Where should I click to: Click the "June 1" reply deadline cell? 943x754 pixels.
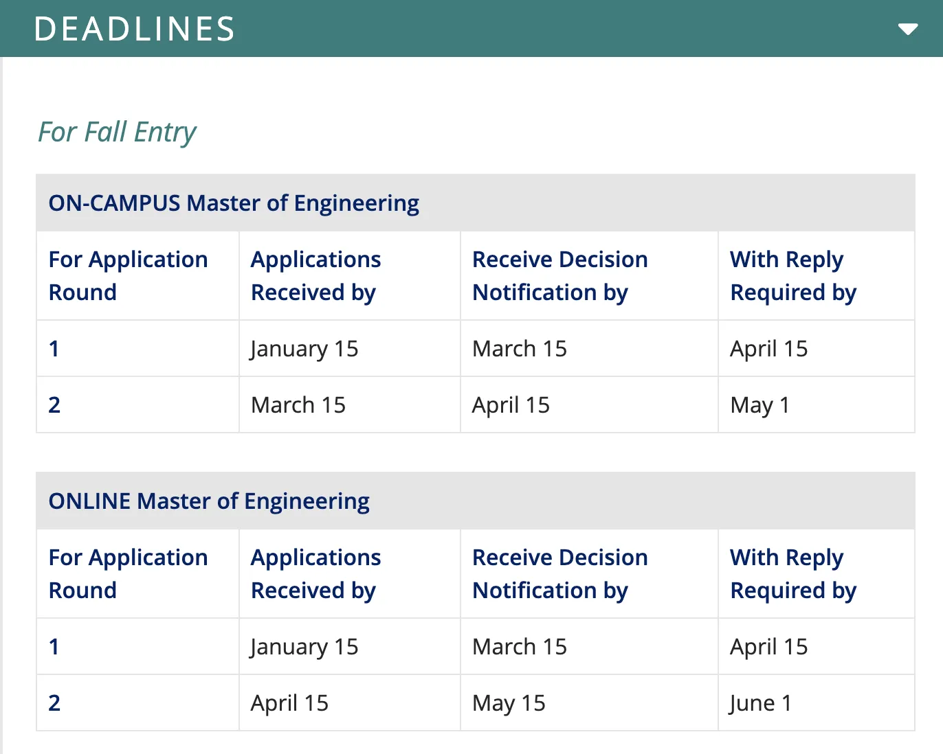(x=760, y=703)
